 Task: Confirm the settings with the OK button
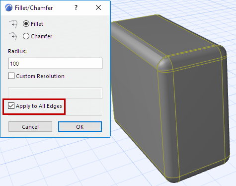click(80, 127)
